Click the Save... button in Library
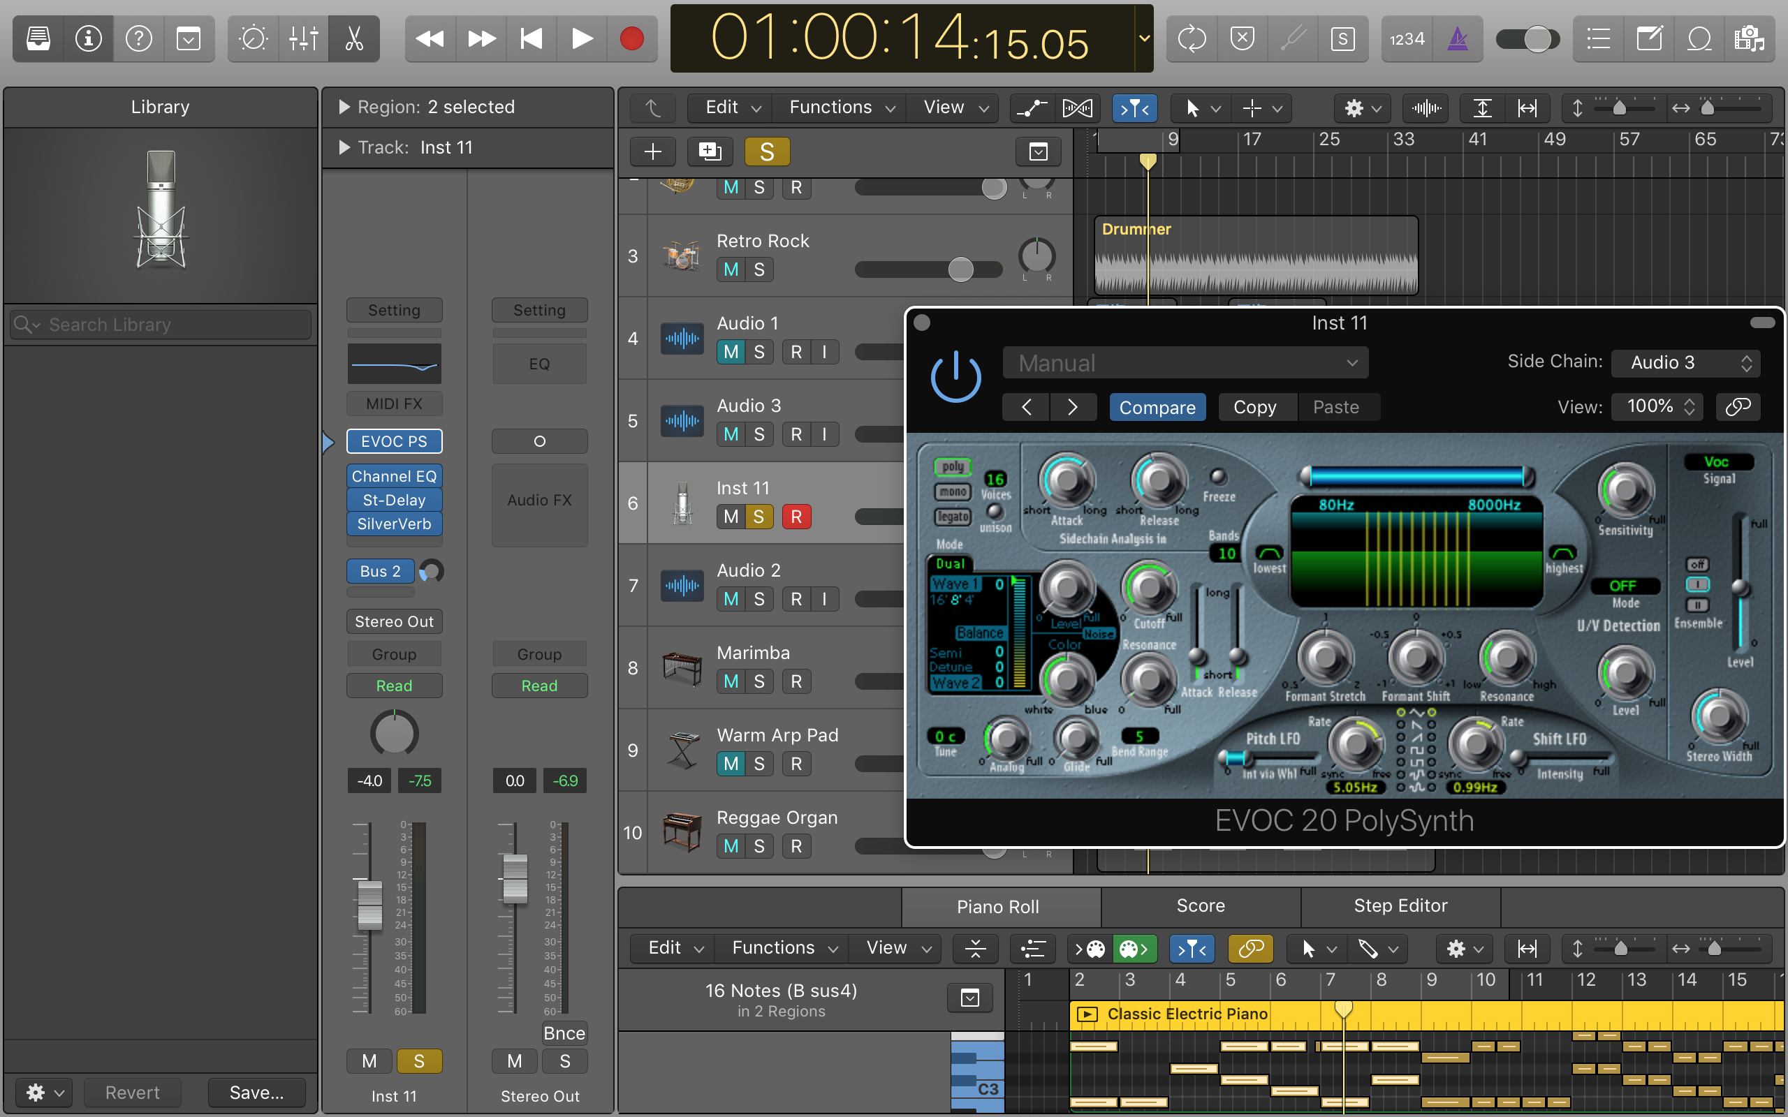This screenshot has width=1788, height=1117. [256, 1092]
